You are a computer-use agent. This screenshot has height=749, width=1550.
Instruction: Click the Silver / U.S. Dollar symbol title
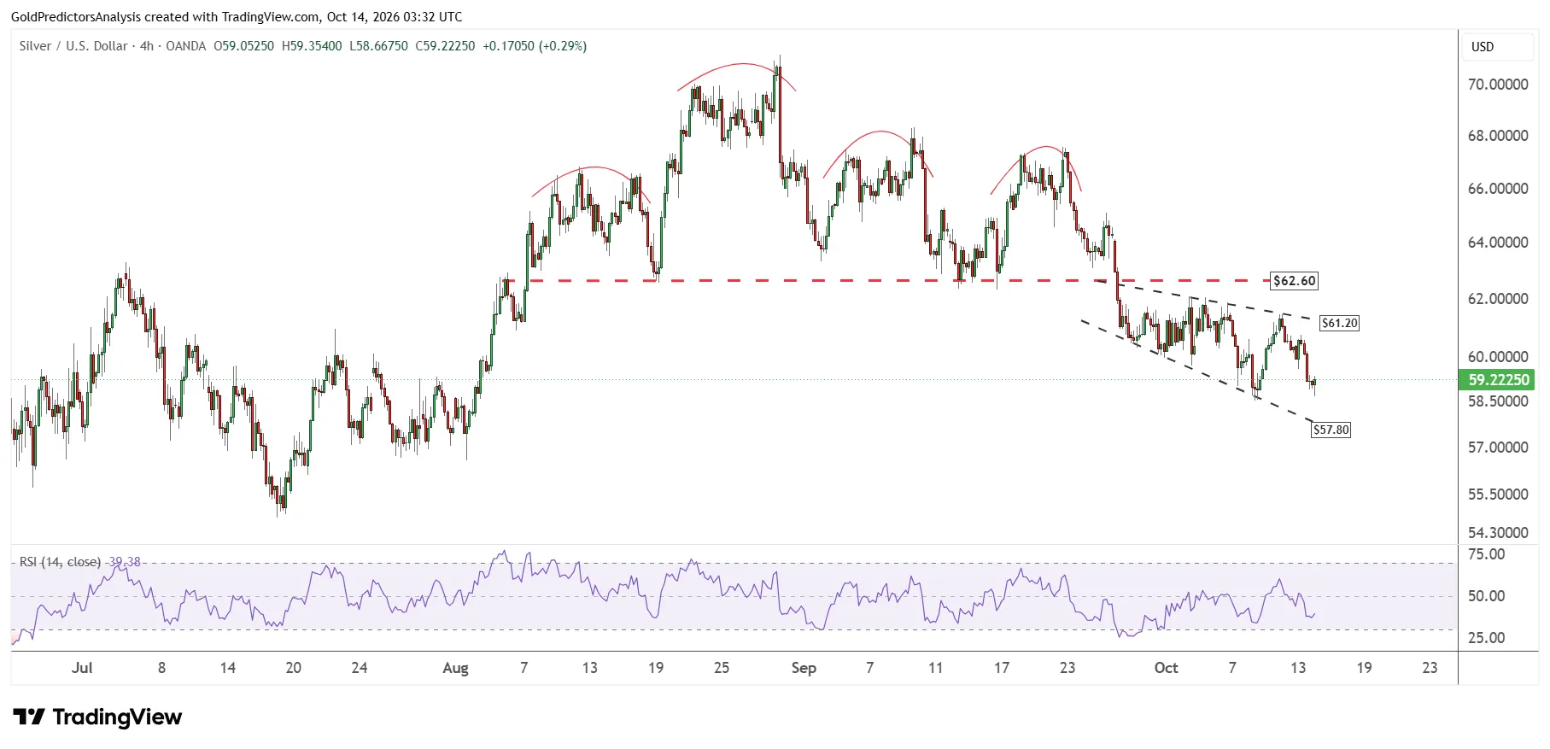point(73,46)
